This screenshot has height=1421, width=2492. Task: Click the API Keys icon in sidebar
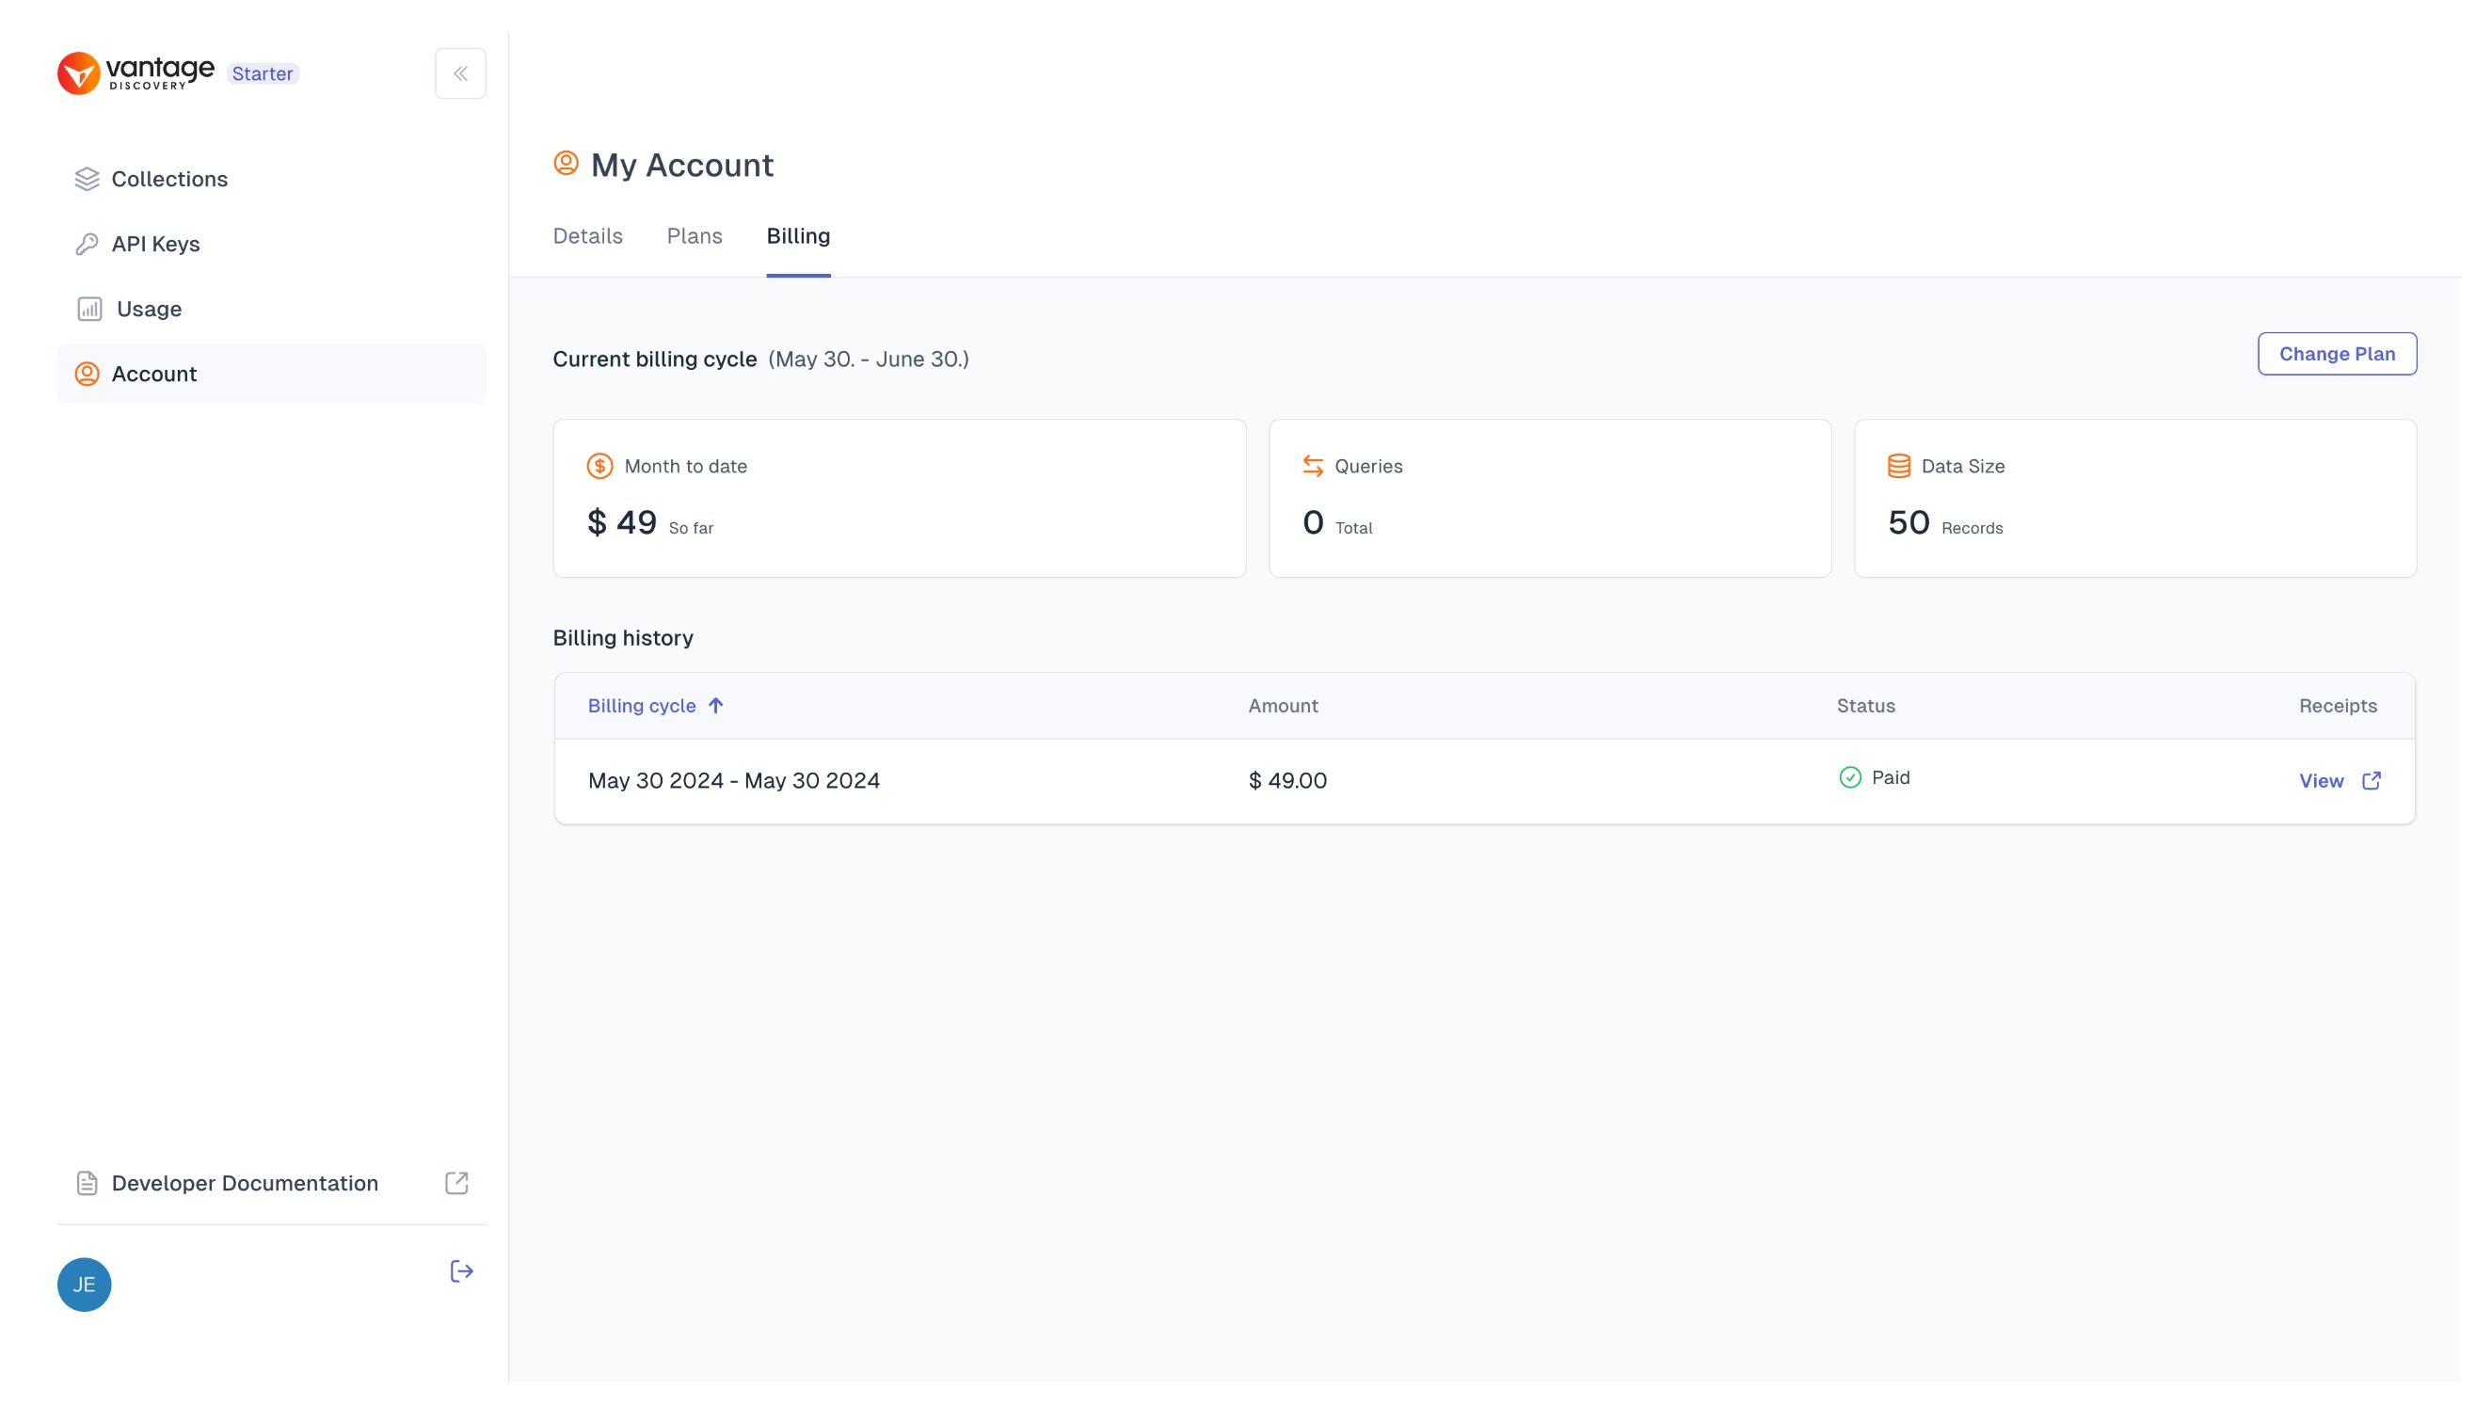[x=86, y=243]
